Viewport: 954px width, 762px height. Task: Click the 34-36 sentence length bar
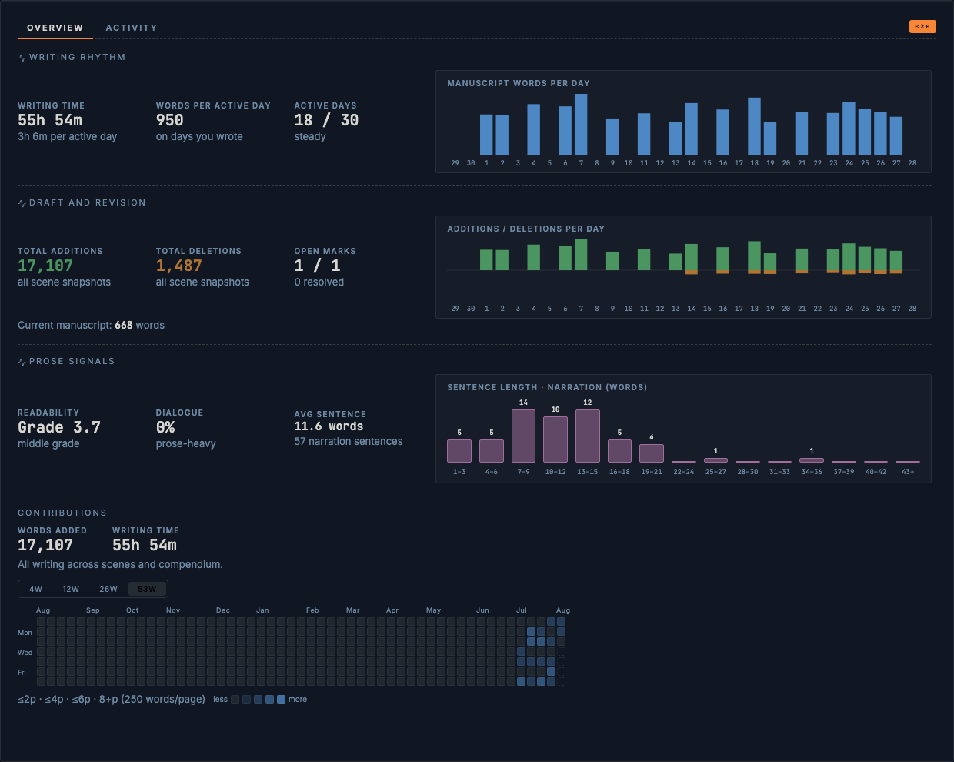pos(812,460)
